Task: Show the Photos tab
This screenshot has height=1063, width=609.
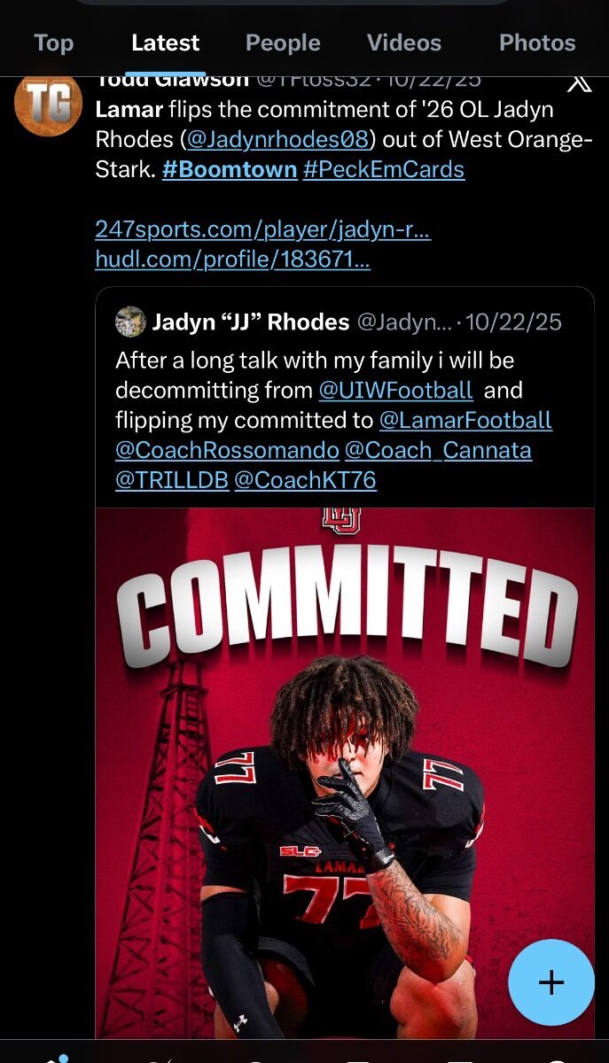Action: pos(537,43)
